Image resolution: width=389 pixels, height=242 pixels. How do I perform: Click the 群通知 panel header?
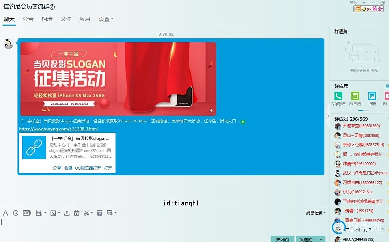[x=341, y=32]
